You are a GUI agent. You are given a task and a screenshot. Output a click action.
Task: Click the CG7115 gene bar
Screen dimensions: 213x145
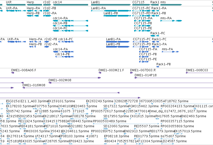point(141,5)
